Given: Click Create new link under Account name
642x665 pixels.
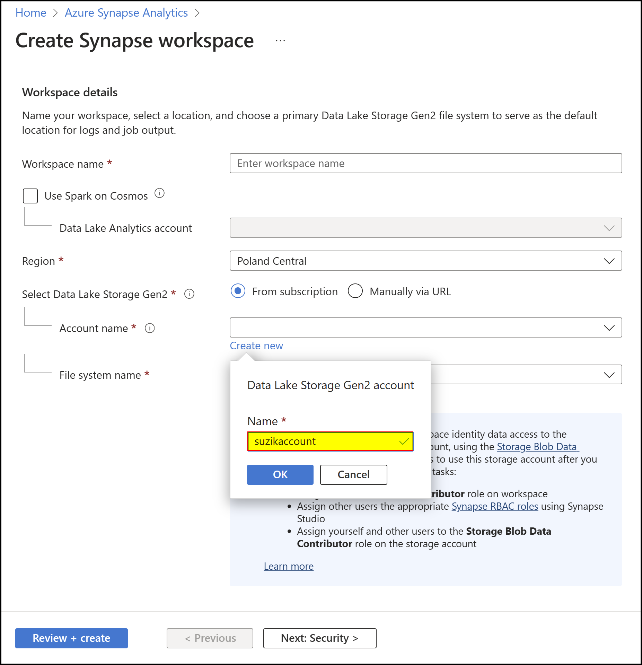Looking at the screenshot, I should [256, 345].
